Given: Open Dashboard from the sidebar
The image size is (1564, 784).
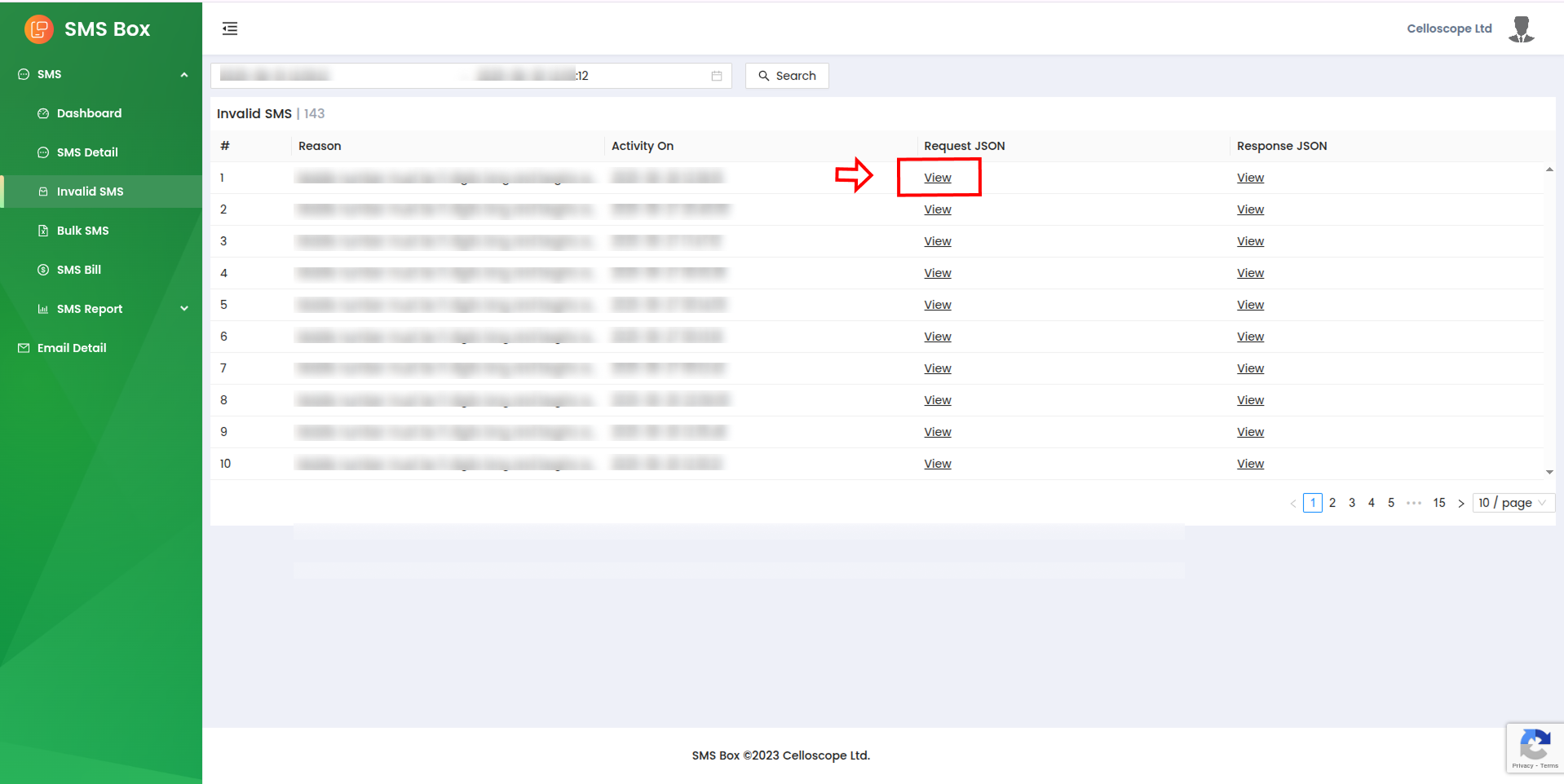Looking at the screenshot, I should tap(89, 113).
